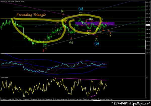The width and height of the screenshot is (151, 106).
Task: Click the small triangle icon beside GOLD,H4 title
Action: 1,2
